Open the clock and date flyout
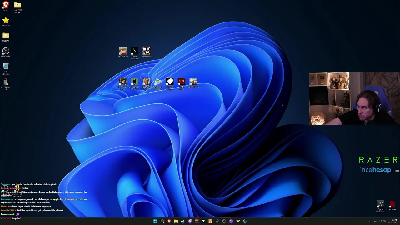The width and height of the screenshot is (400, 225). pos(392,221)
